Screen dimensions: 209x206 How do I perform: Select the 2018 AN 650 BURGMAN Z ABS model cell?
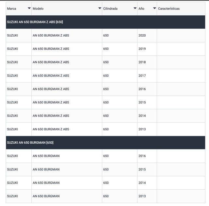pyautogui.click(x=51, y=62)
